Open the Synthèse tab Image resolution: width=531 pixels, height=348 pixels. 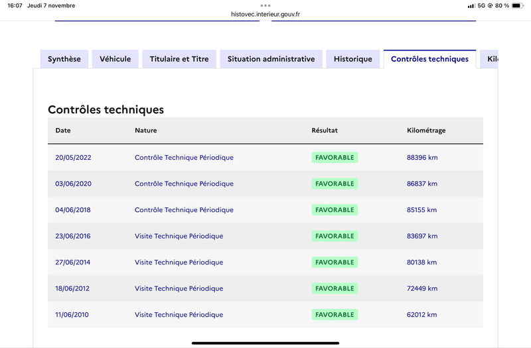(64, 59)
